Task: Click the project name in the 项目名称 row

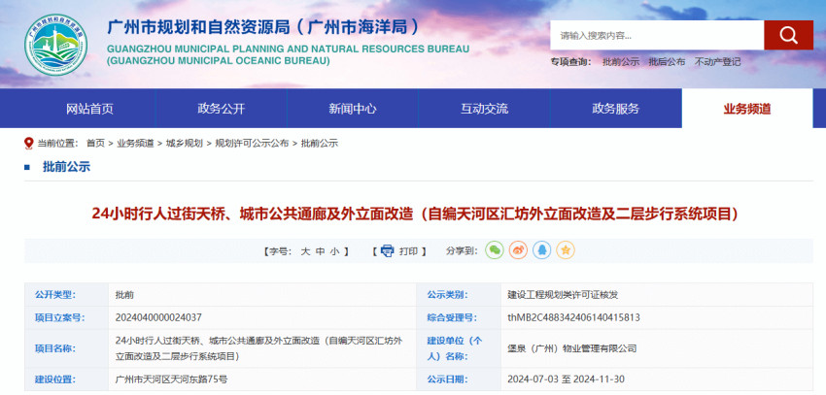Action: point(258,348)
